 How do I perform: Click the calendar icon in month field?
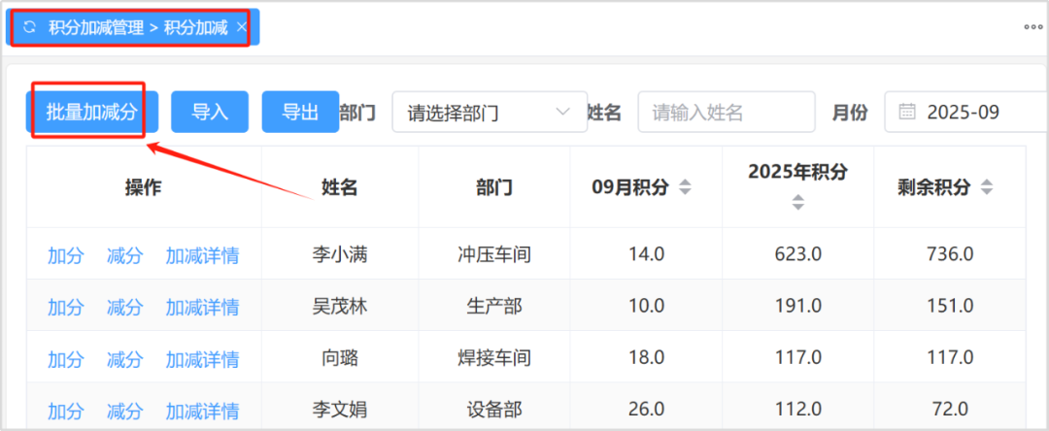[907, 112]
